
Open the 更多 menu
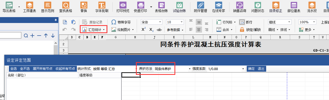(x=307, y=29)
